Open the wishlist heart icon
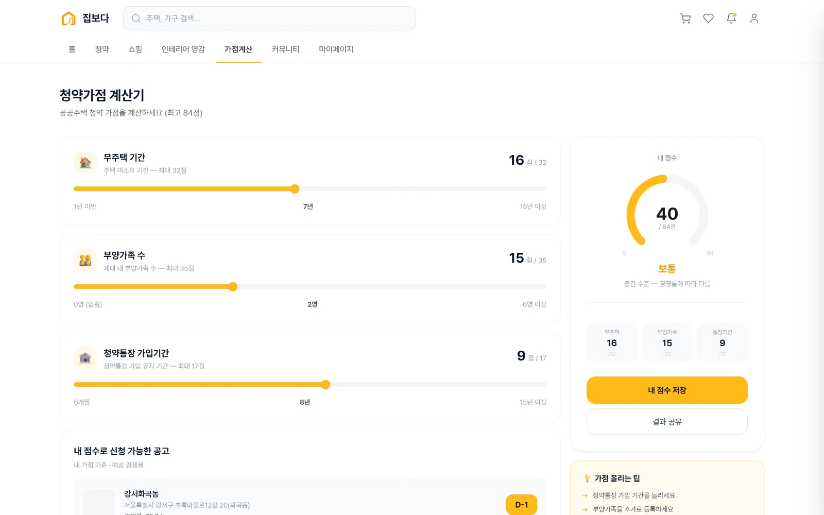 tap(709, 19)
